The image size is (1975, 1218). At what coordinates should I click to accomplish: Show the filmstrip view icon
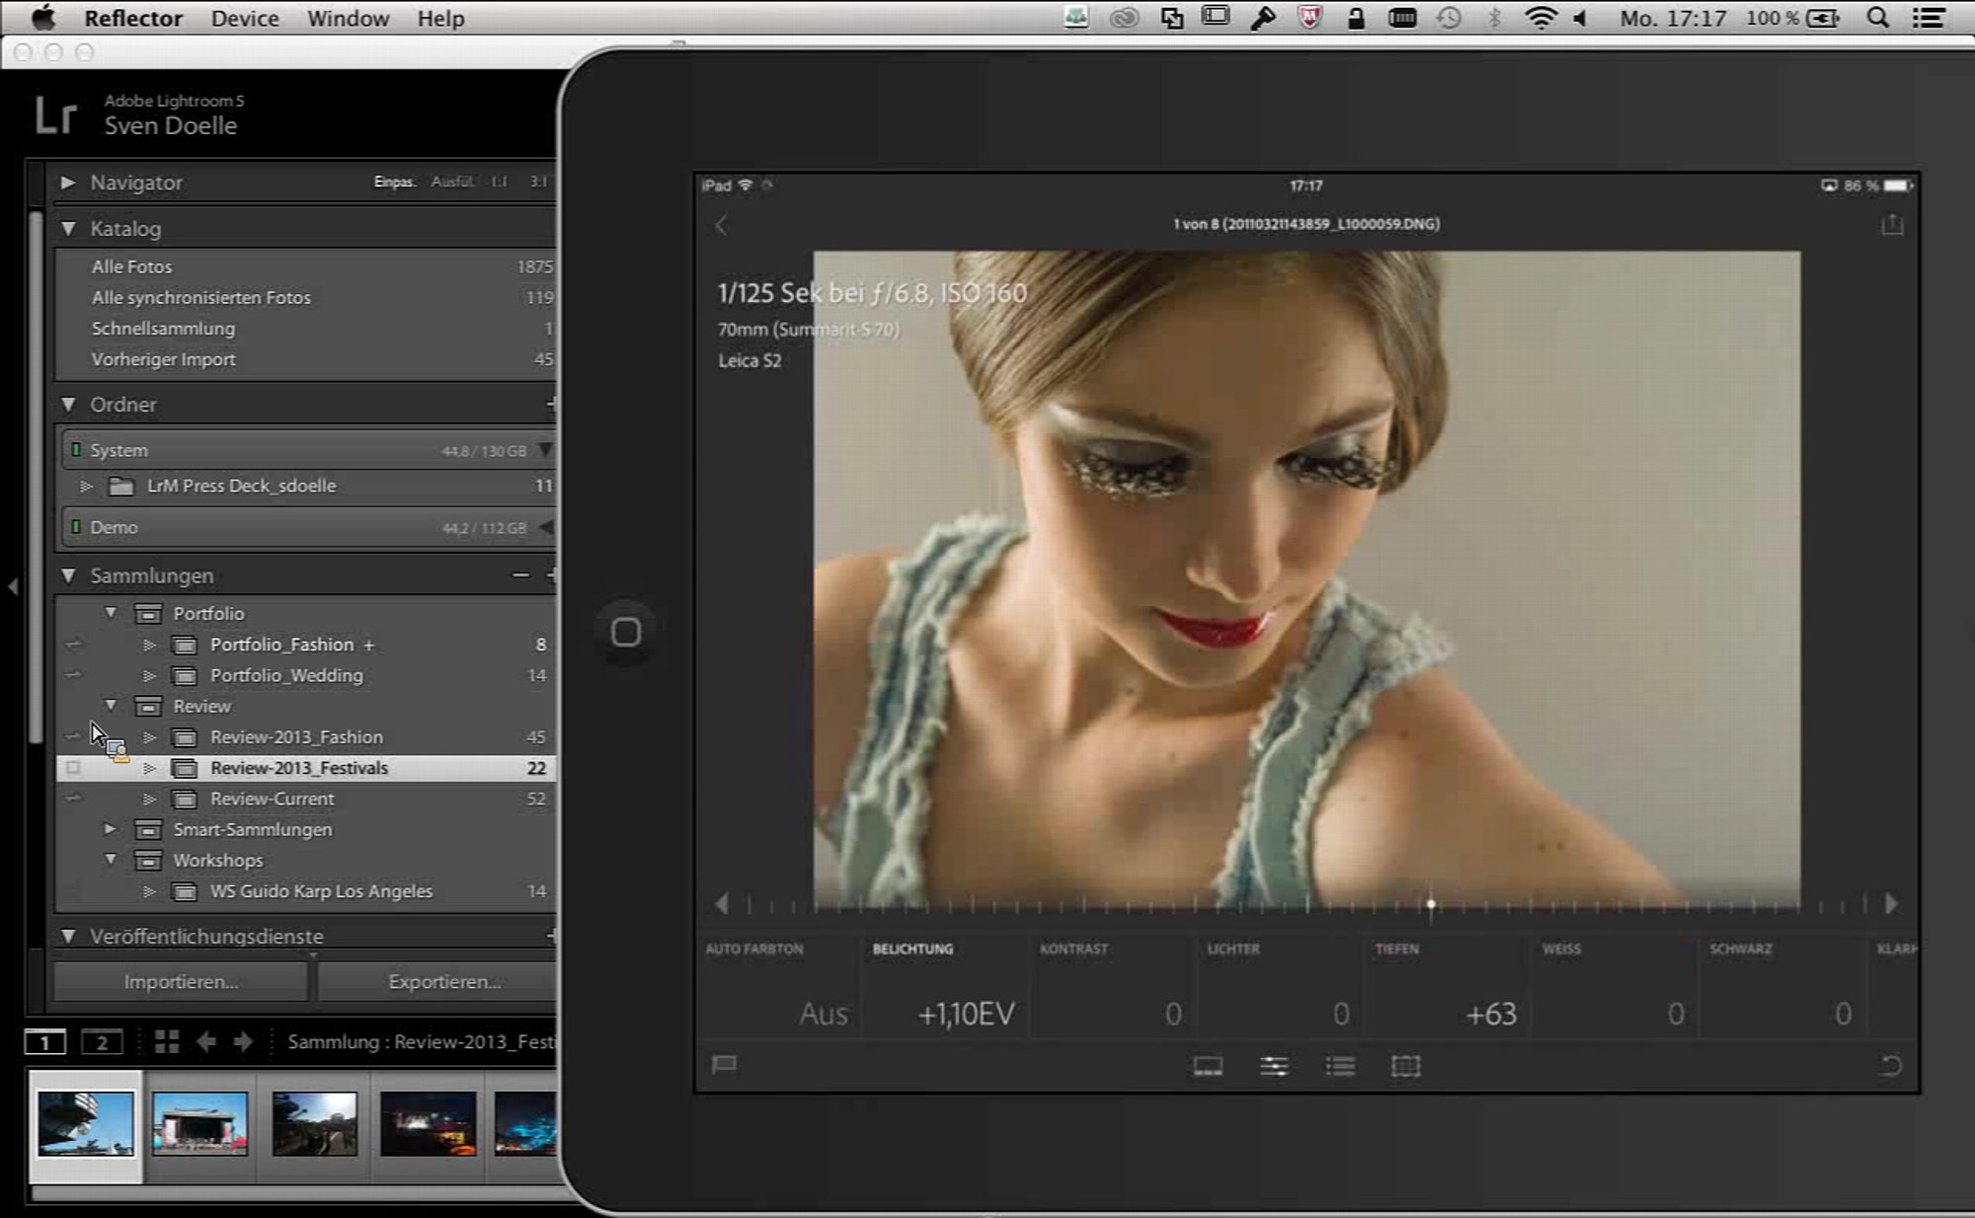coord(1208,1066)
